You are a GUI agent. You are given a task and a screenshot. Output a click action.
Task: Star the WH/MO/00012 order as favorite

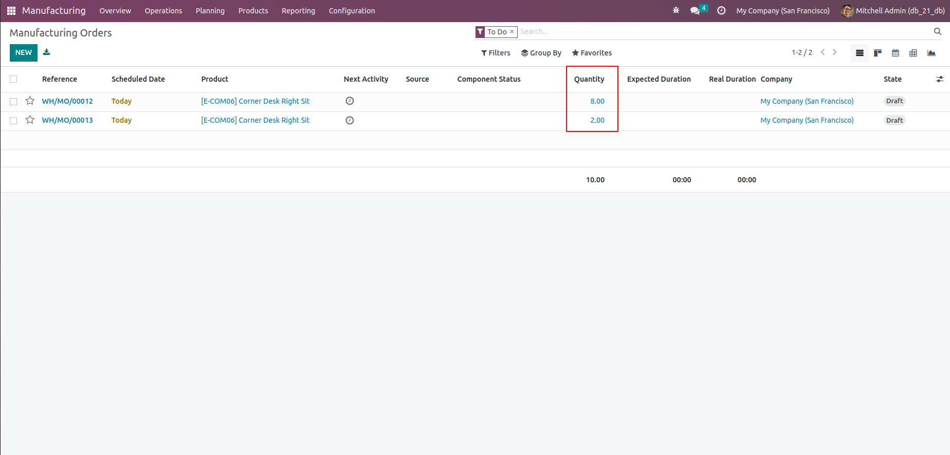30,101
